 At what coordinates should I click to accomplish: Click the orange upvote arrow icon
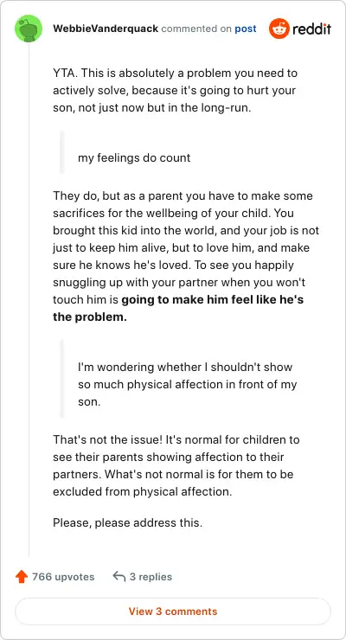[22, 577]
